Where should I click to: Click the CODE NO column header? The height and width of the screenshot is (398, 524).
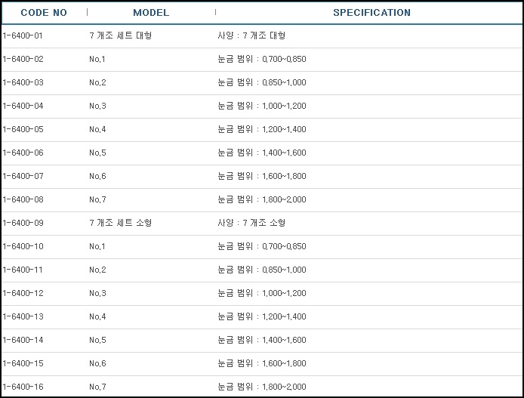[44, 13]
